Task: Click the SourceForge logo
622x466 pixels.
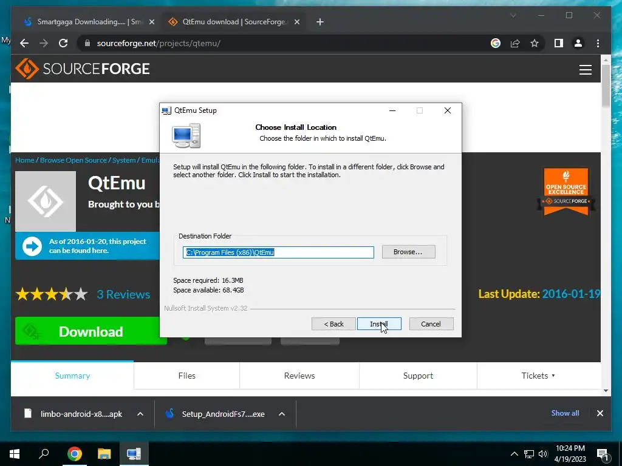Action: click(83, 69)
